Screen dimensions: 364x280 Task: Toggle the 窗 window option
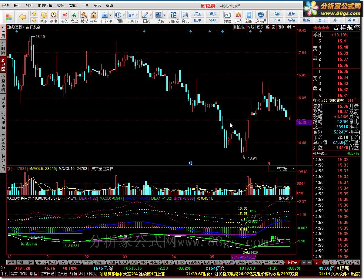273,27
